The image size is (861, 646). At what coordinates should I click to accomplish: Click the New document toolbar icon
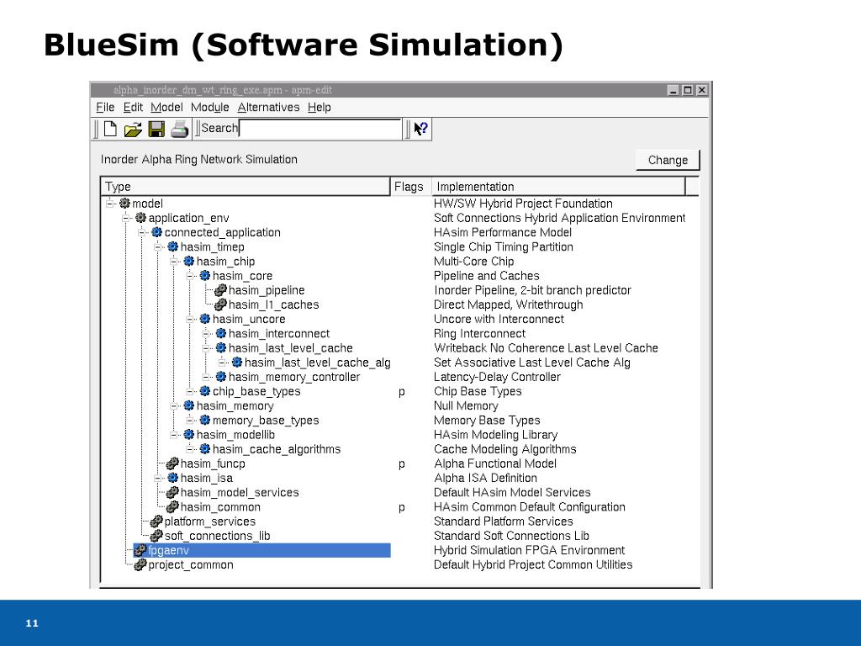coord(110,129)
